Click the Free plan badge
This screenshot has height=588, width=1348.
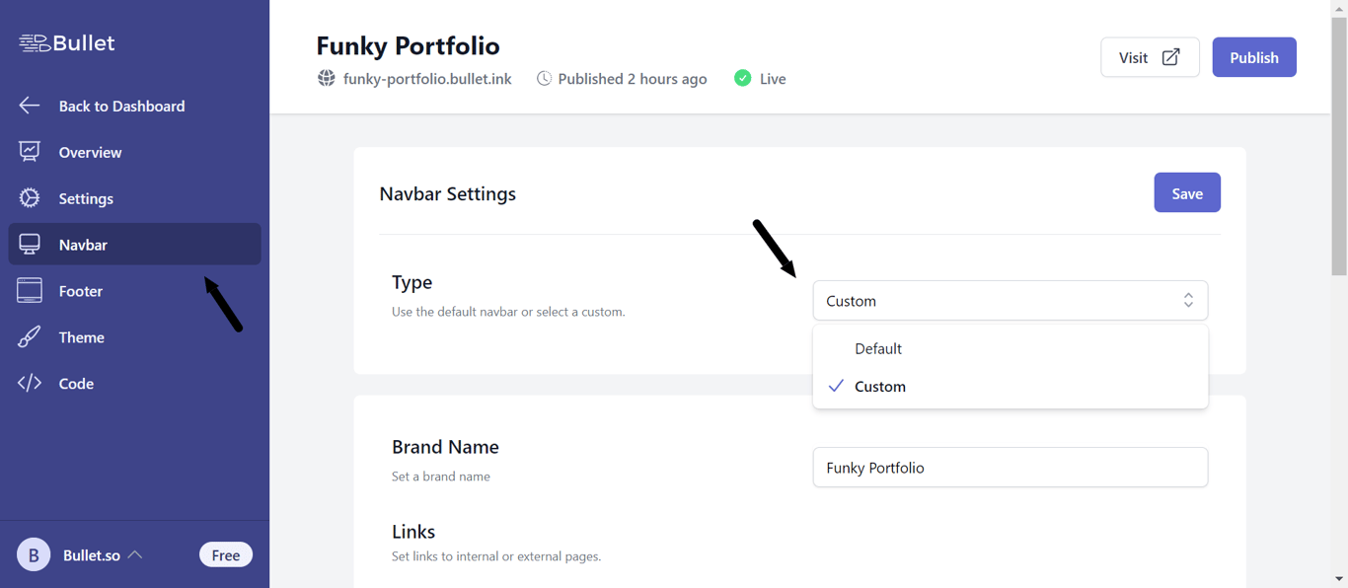coord(226,554)
